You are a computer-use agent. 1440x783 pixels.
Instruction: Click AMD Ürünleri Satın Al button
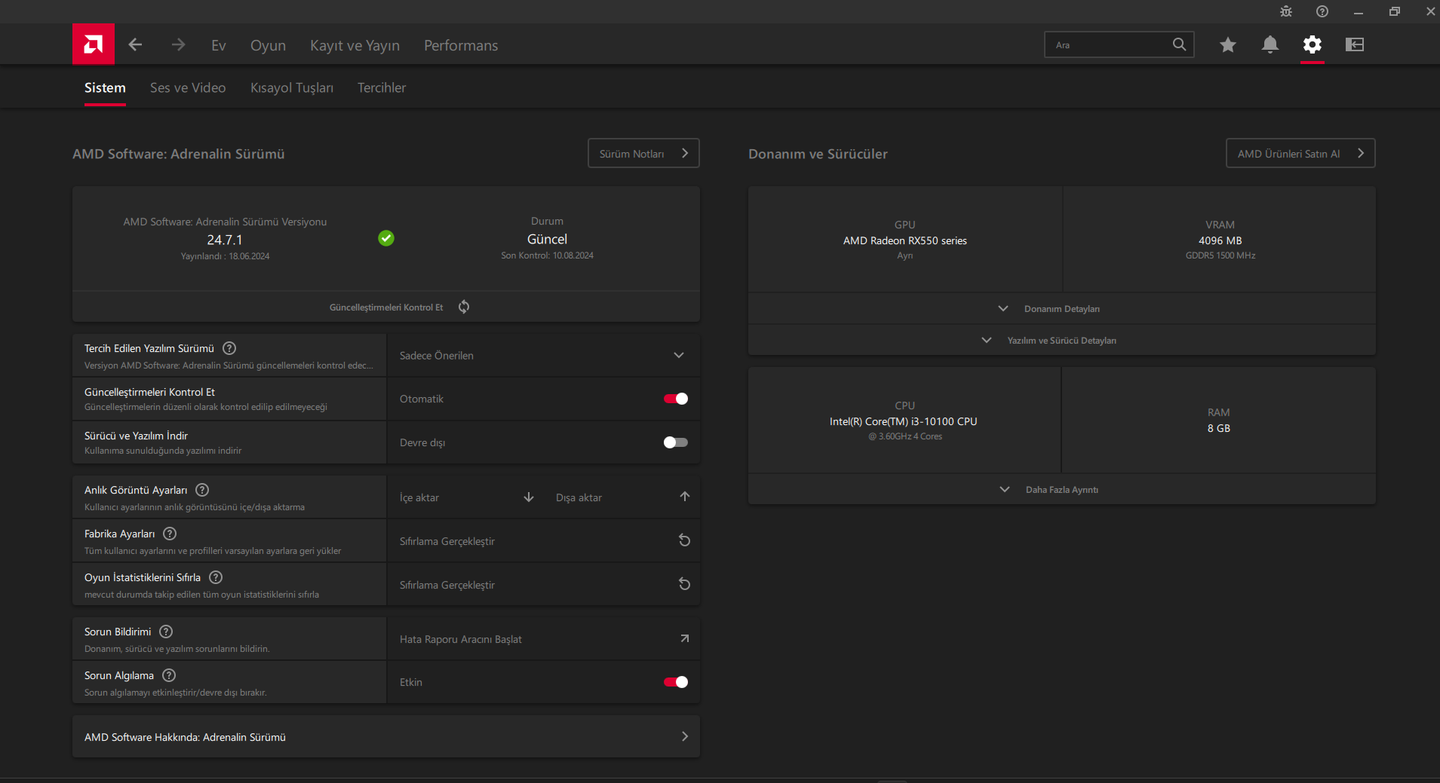(x=1300, y=154)
